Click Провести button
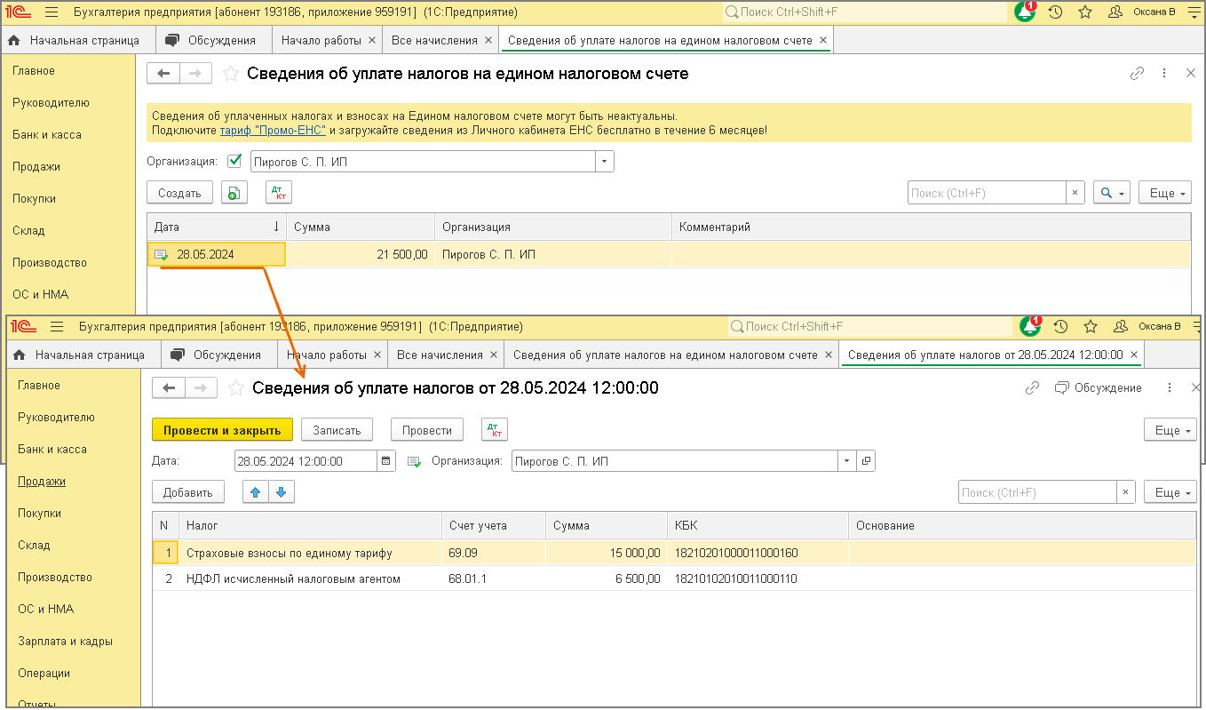 pyautogui.click(x=427, y=430)
